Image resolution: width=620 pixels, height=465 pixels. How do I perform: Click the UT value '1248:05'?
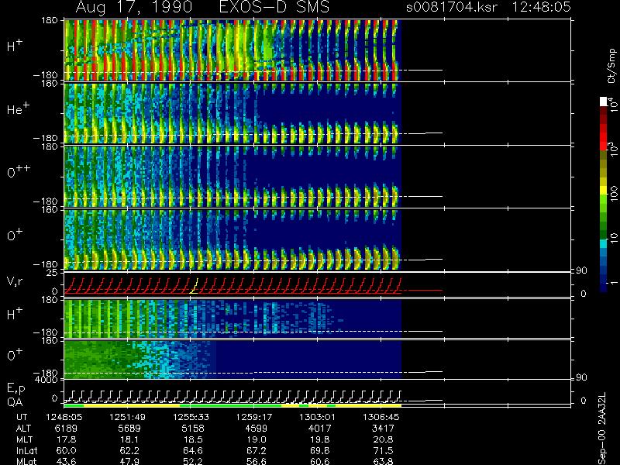click(64, 417)
